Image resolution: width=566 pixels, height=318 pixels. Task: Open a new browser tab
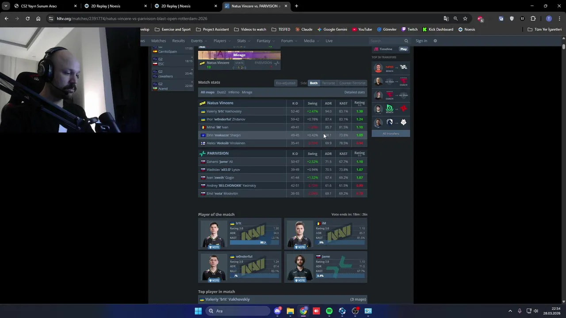pyautogui.click(x=296, y=6)
